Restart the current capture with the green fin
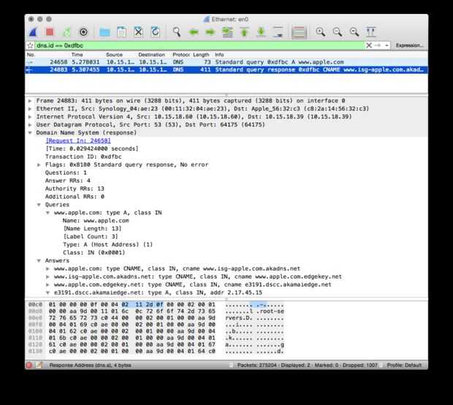 click(x=66, y=31)
